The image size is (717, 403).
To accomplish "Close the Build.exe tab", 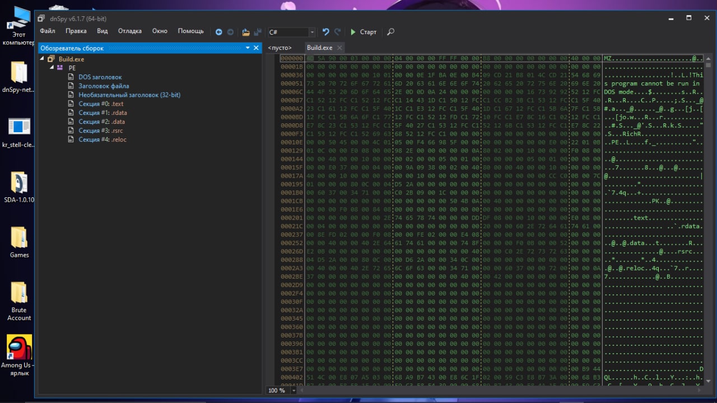I will [339, 48].
